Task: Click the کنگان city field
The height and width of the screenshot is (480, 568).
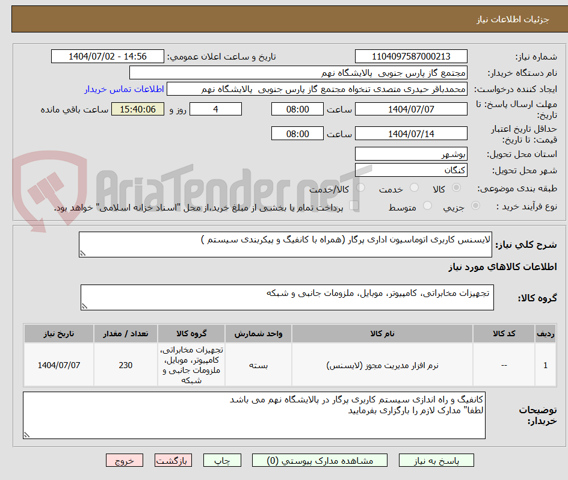Action: [x=411, y=169]
